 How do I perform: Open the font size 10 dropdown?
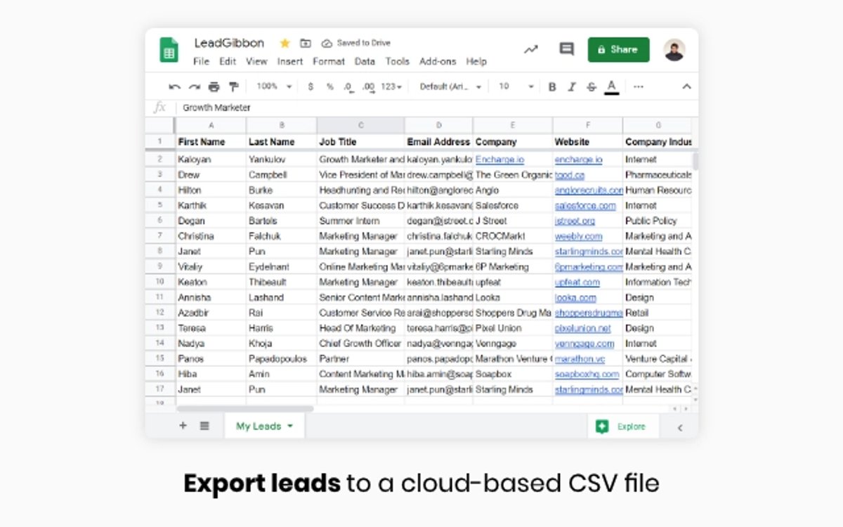click(516, 86)
